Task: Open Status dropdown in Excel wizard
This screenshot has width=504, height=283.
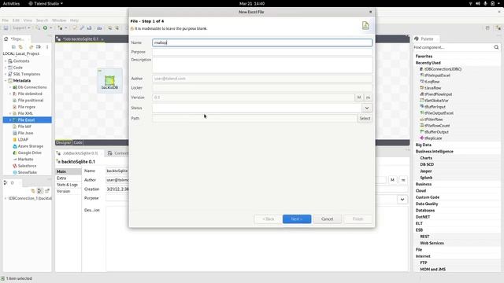Action: click(367, 108)
